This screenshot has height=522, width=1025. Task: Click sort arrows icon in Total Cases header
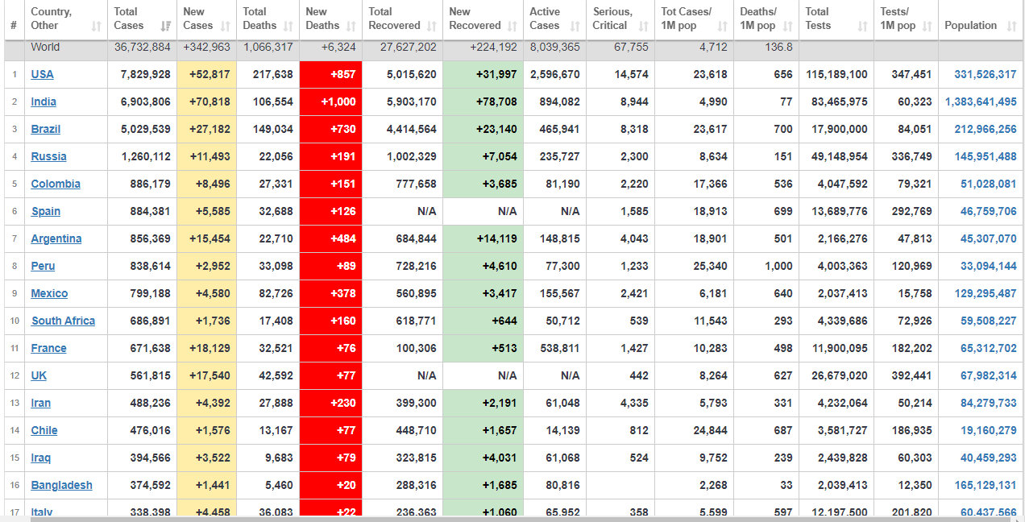[165, 27]
